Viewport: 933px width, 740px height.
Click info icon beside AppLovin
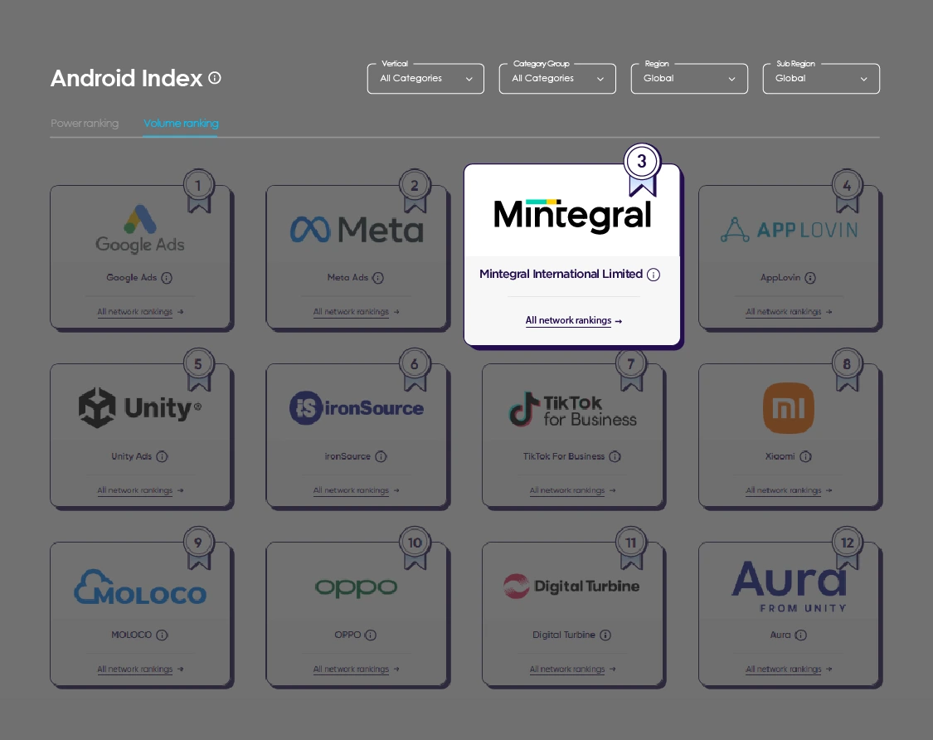pos(810,278)
